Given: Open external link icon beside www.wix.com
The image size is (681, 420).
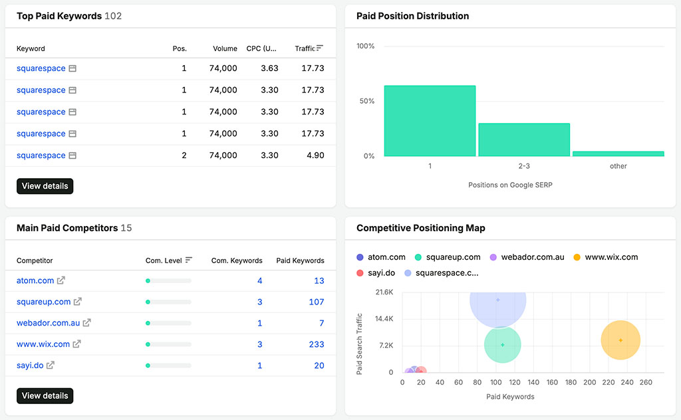Looking at the screenshot, I should coord(77,344).
